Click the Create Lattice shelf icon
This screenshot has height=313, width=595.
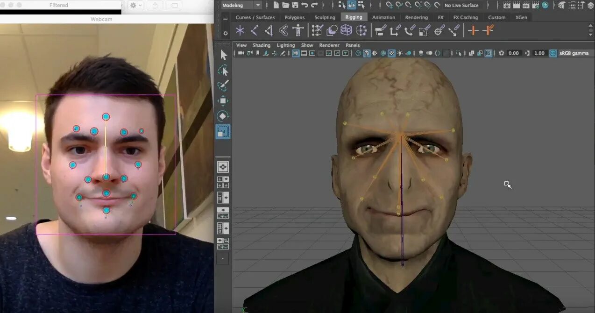tap(346, 31)
